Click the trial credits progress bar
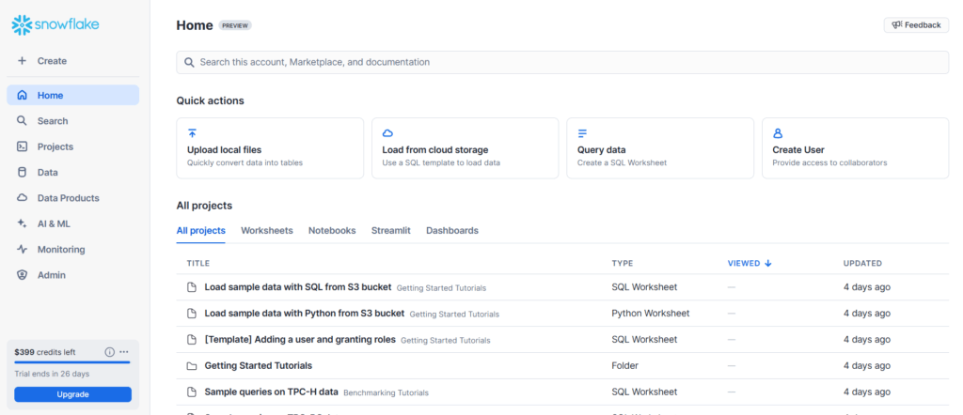The width and height of the screenshot is (963, 415). click(x=72, y=362)
